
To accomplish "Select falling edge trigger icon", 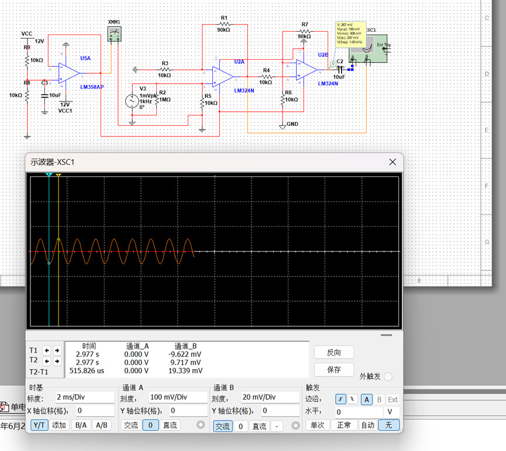I will coord(352,399).
